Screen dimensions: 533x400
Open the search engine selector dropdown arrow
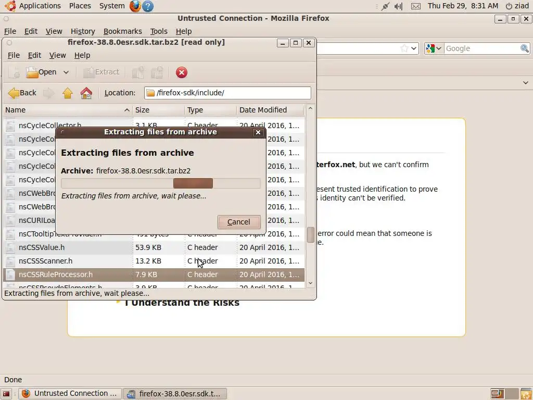coord(439,48)
